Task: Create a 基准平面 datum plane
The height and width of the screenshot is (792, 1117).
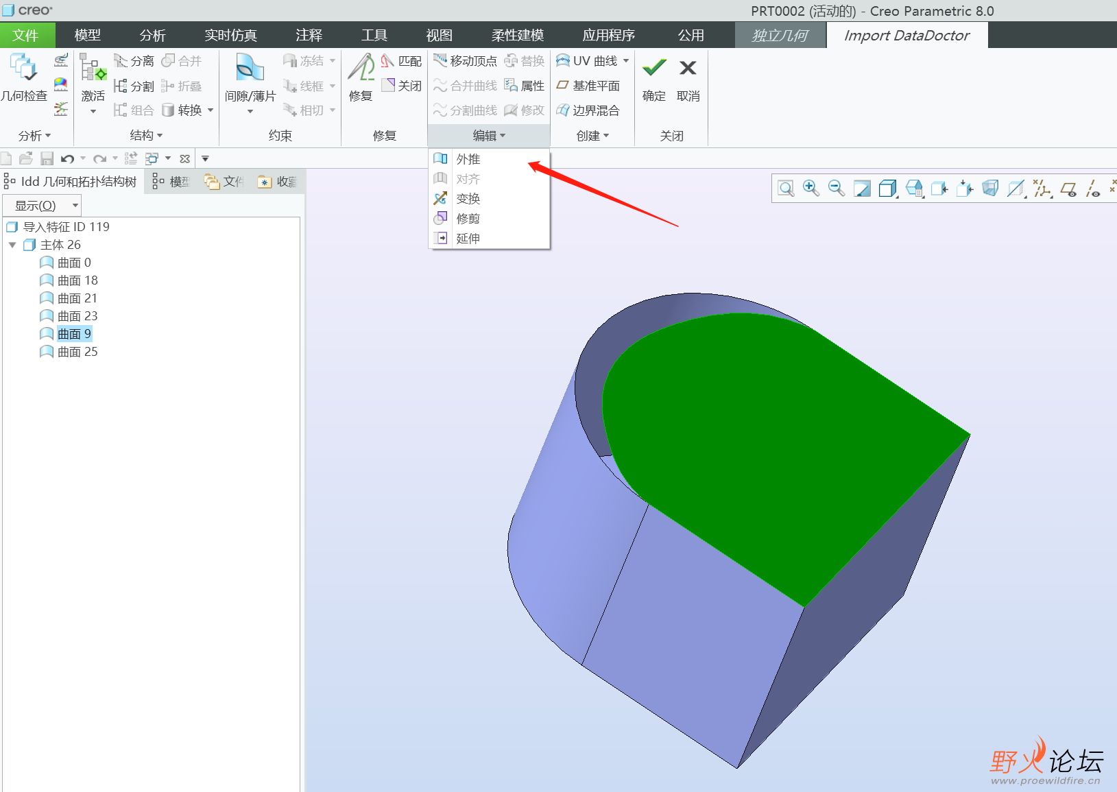Action: coord(588,86)
